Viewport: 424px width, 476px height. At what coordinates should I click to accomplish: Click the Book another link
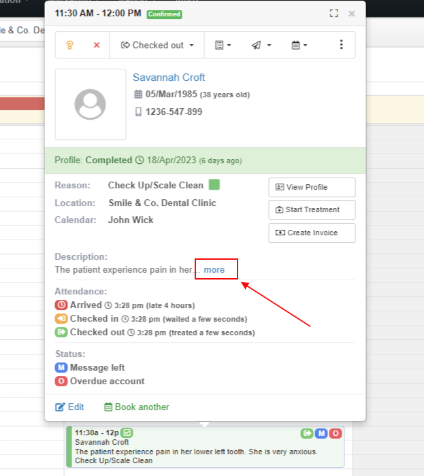point(137,407)
